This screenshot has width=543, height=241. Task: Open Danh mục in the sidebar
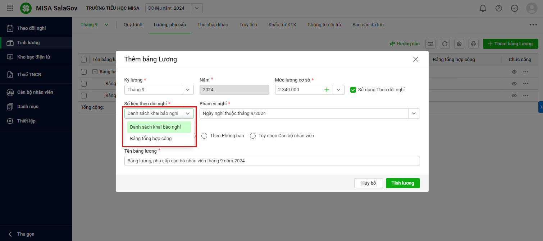[x=36, y=106]
